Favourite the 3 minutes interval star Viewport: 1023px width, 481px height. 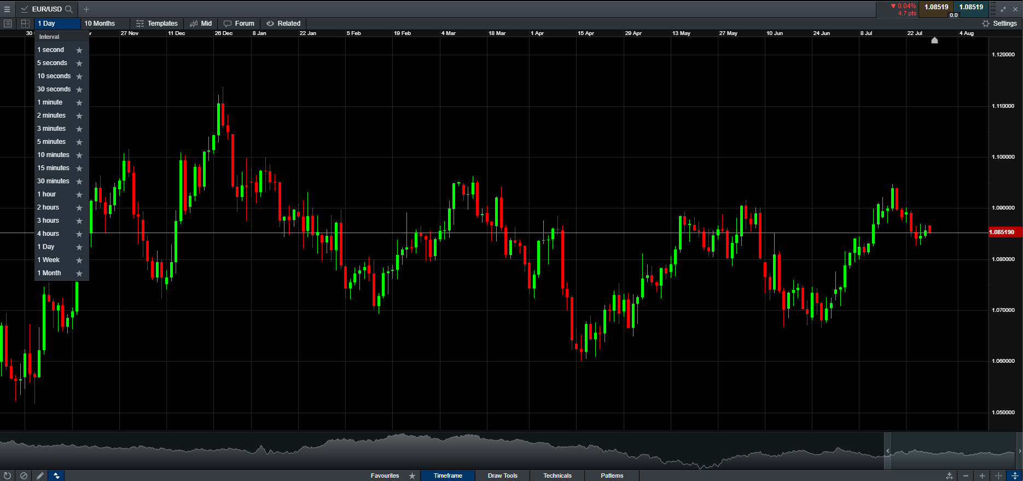[x=79, y=129]
